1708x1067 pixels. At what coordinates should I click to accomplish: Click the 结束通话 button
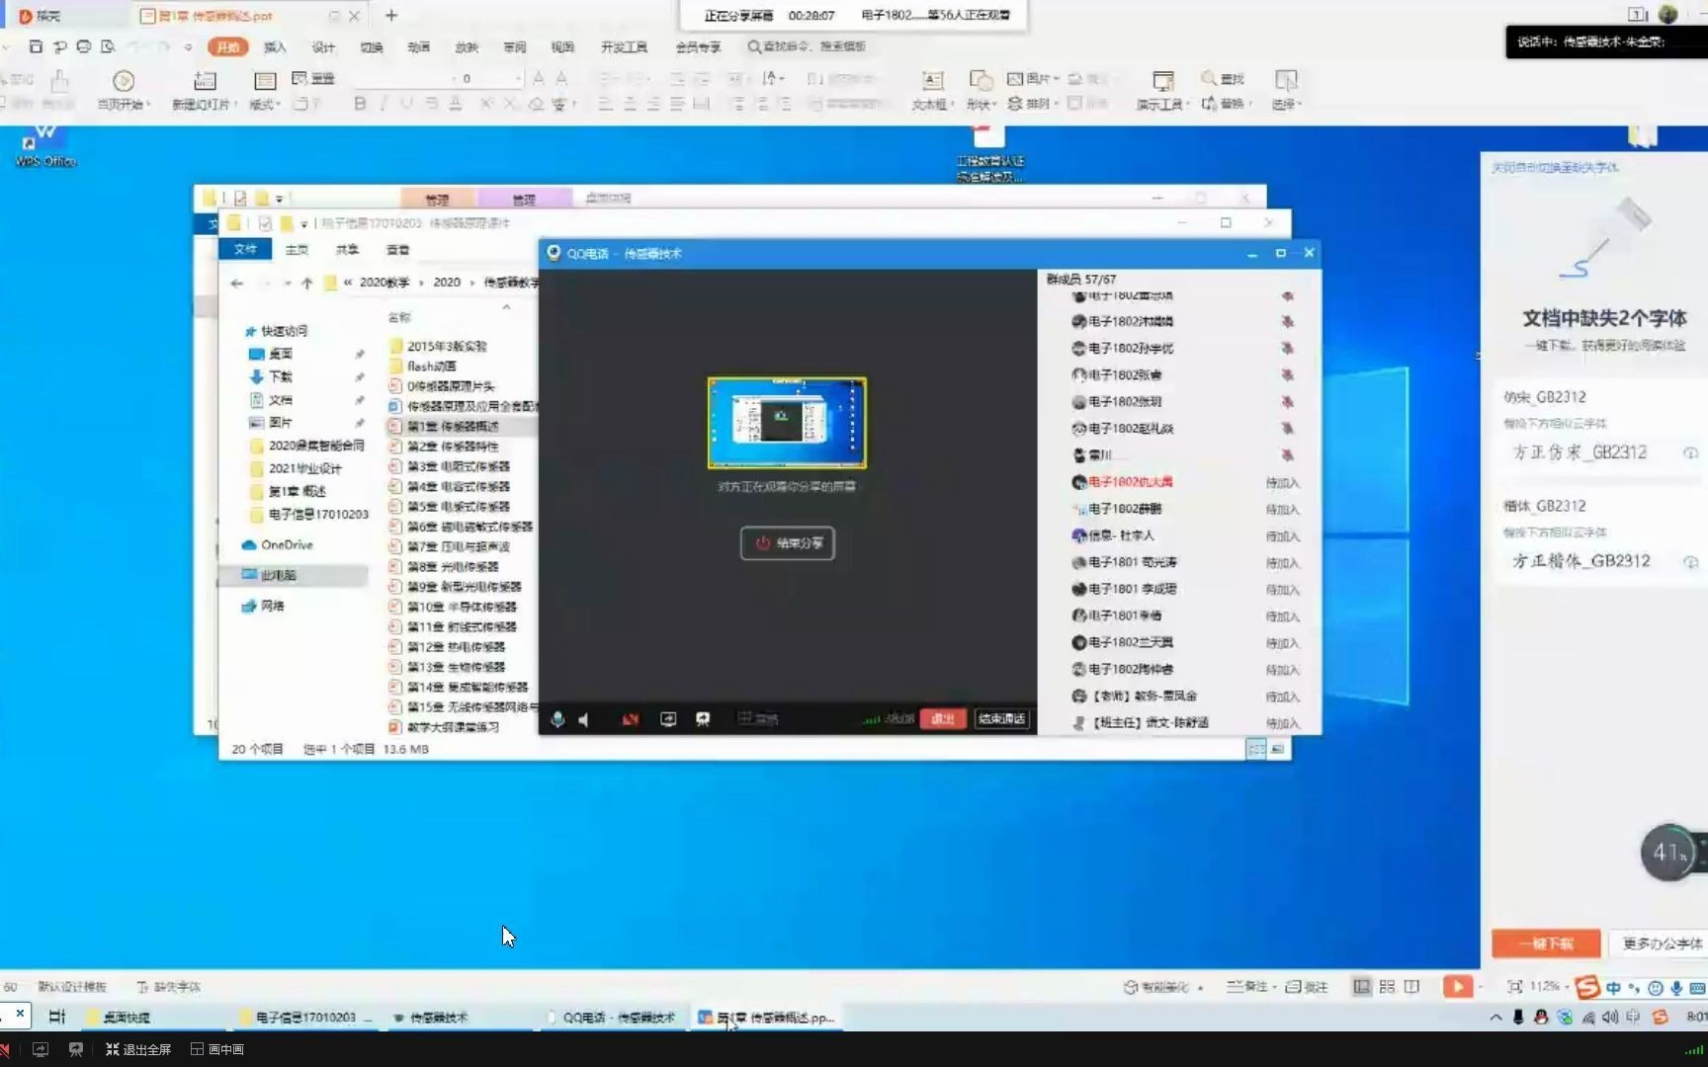(x=1001, y=719)
